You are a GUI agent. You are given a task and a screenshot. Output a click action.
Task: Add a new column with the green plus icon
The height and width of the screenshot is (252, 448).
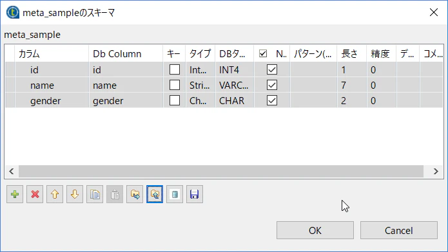coord(15,194)
